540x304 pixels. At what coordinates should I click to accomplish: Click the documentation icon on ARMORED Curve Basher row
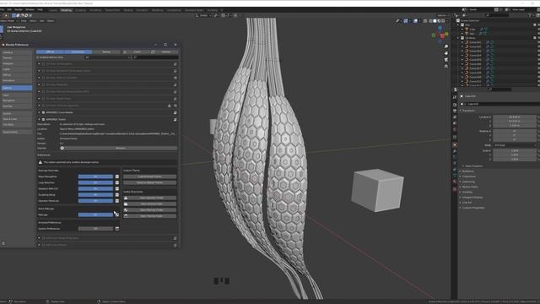pyautogui.click(x=175, y=112)
